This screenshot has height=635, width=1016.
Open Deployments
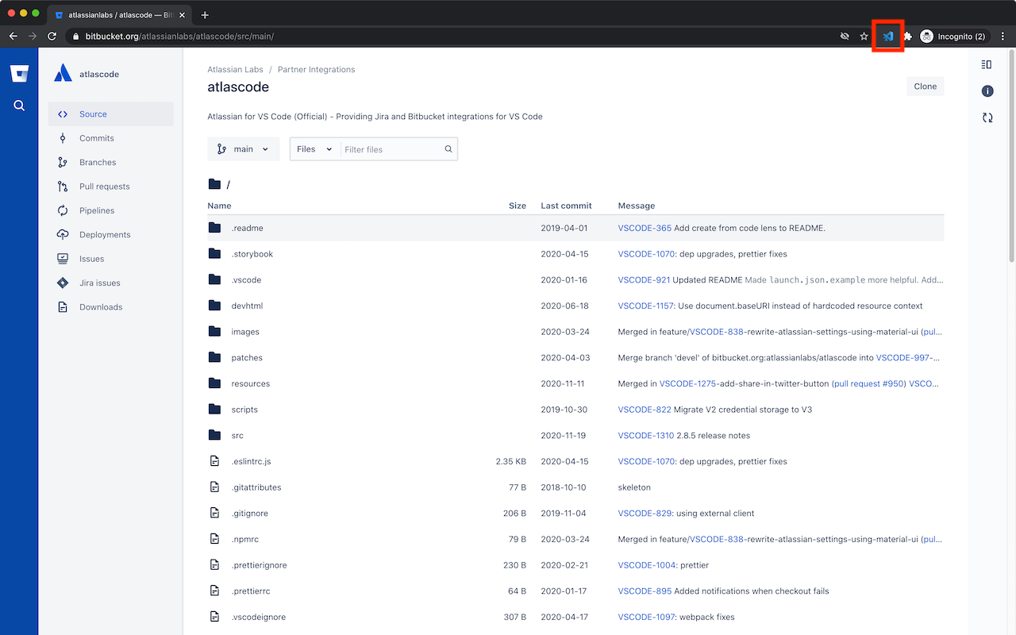(x=111, y=235)
